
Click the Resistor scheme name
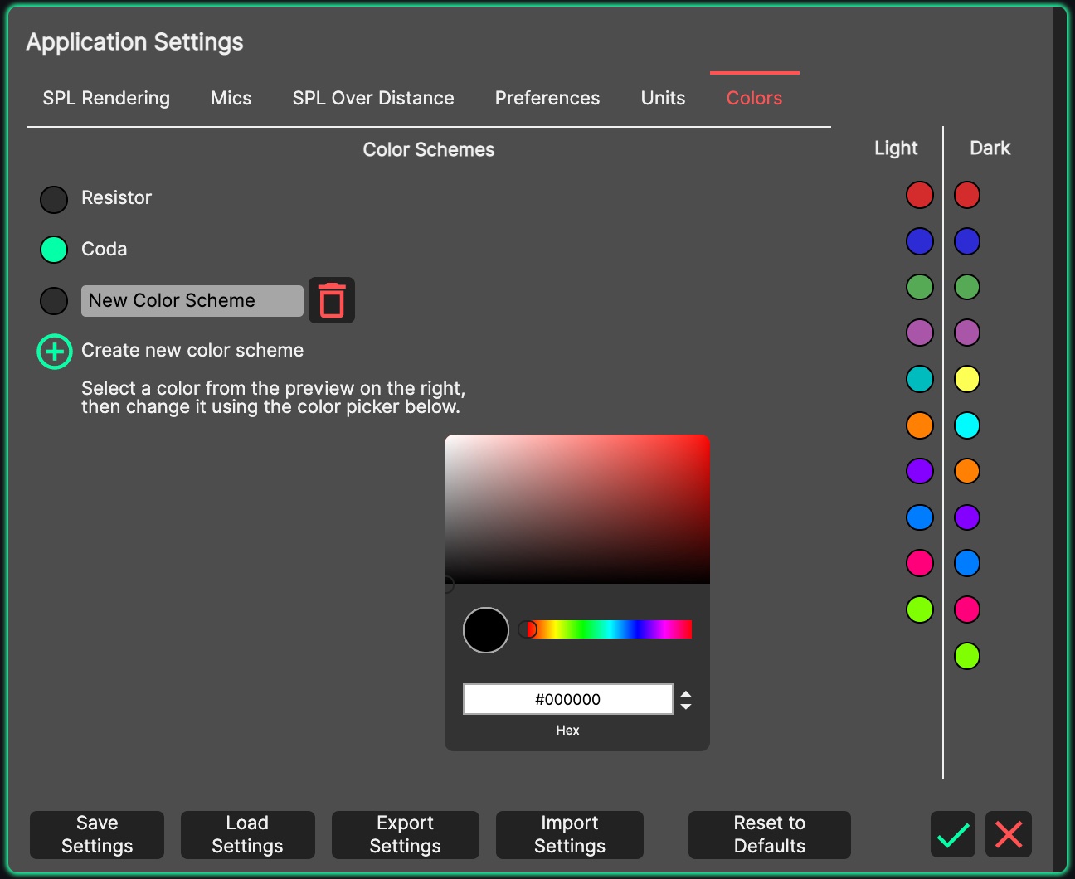click(117, 197)
